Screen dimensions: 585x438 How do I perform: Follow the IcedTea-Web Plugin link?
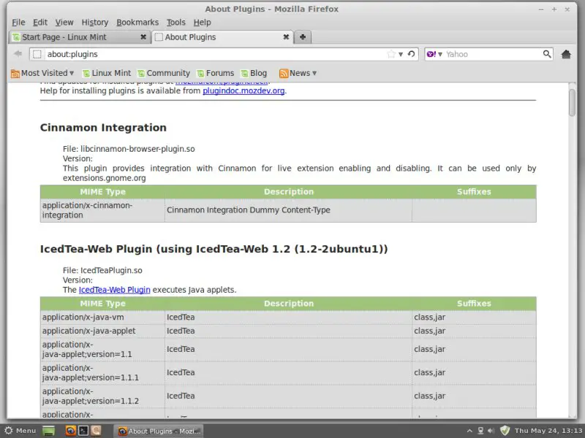pyautogui.click(x=115, y=290)
